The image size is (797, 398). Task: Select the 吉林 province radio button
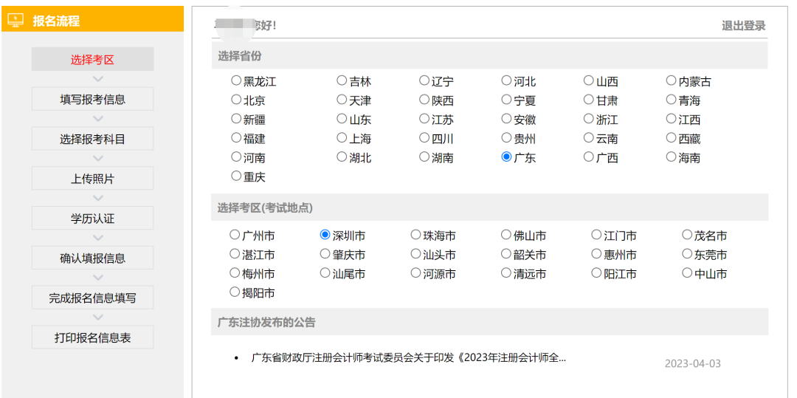pos(342,80)
